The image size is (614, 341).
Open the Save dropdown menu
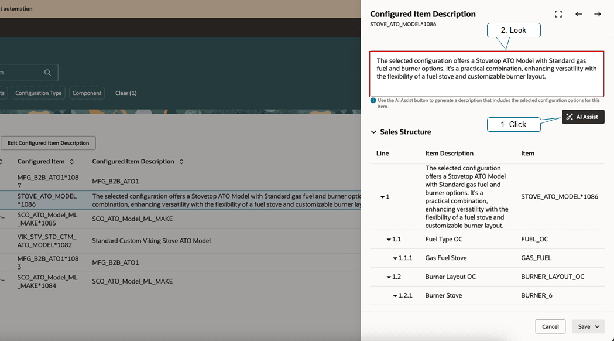[x=596, y=326]
